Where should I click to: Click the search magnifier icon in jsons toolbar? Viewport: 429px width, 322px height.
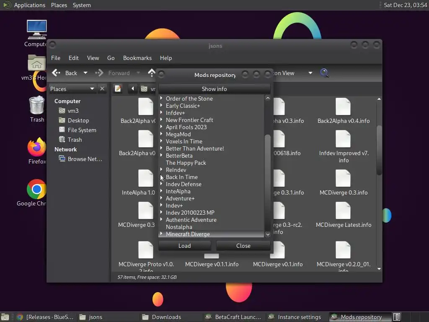point(324,73)
